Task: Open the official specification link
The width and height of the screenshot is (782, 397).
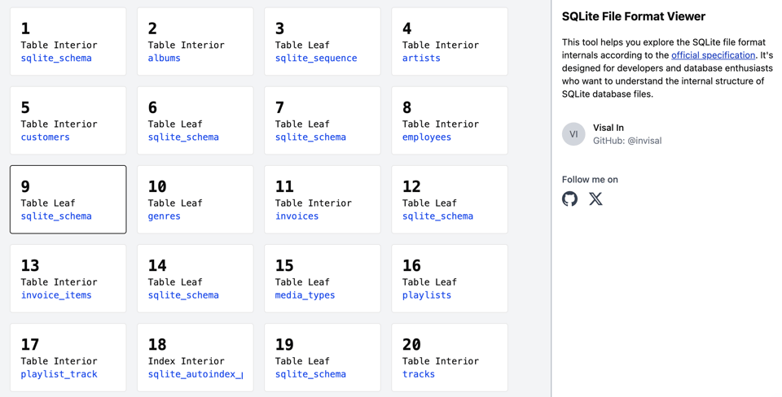Action: [713, 55]
